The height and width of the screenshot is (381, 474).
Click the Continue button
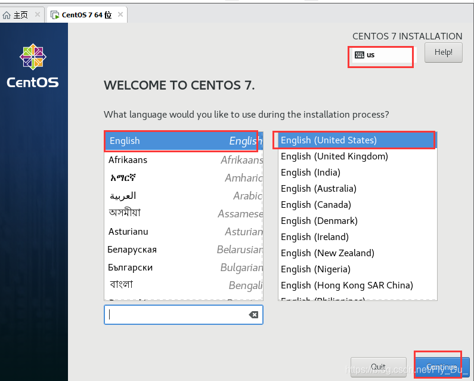pos(442,367)
